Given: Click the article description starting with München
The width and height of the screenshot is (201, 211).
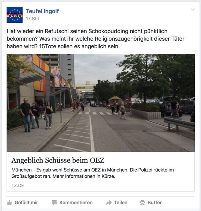Looking at the screenshot, I should 93,173.
